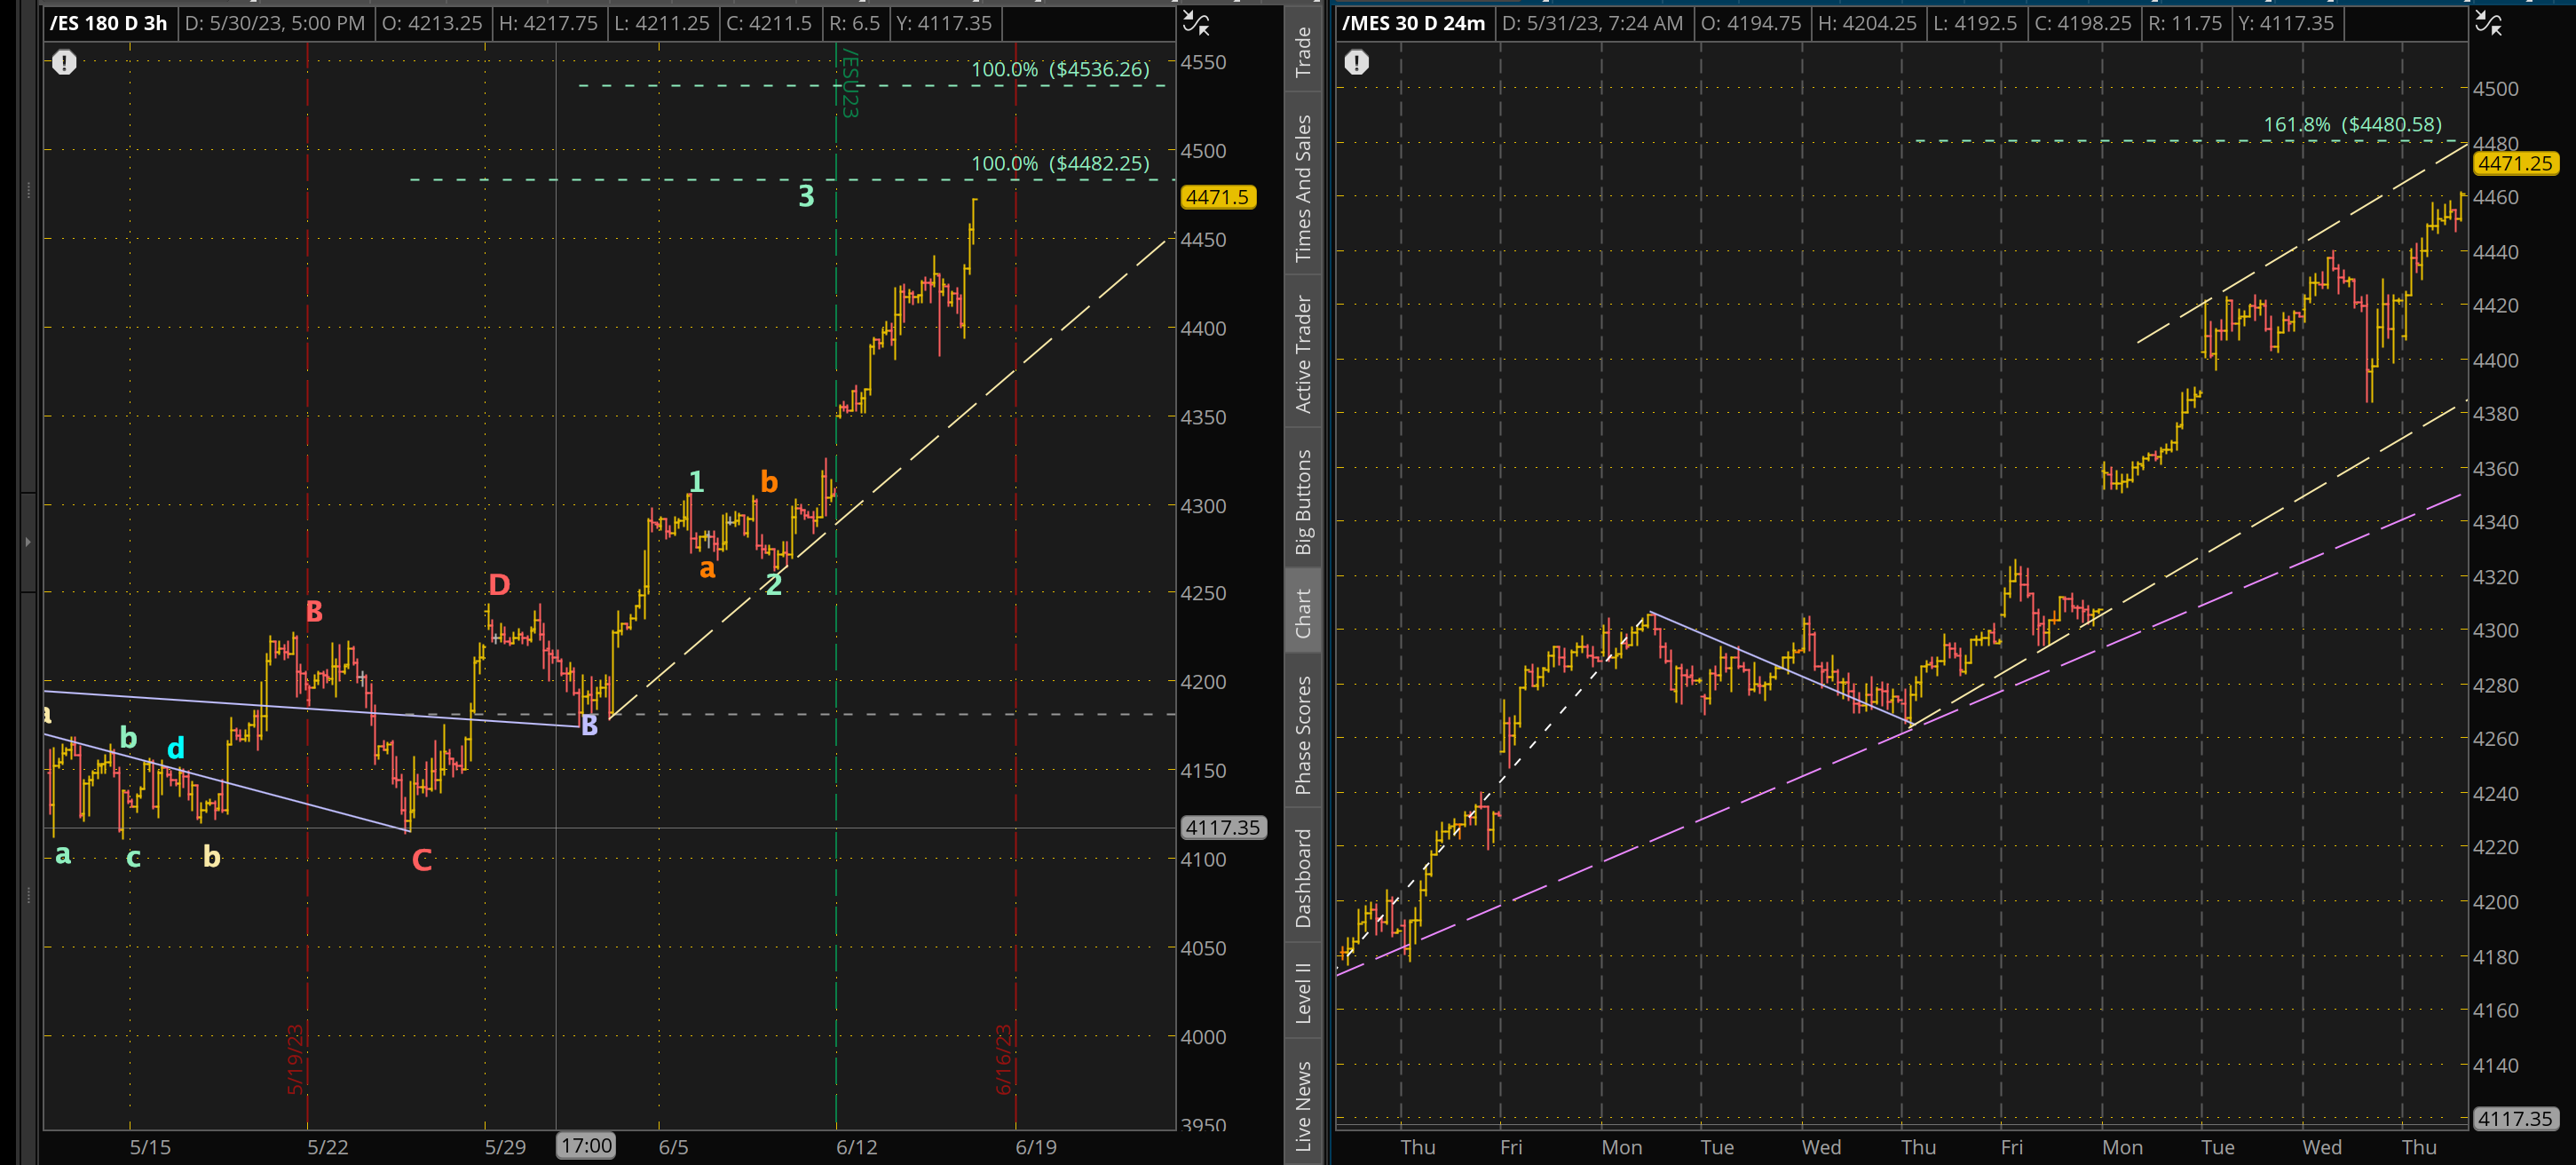2576x1165 pixels.
Task: Select the Chart sidebar tab
Action: [1303, 612]
